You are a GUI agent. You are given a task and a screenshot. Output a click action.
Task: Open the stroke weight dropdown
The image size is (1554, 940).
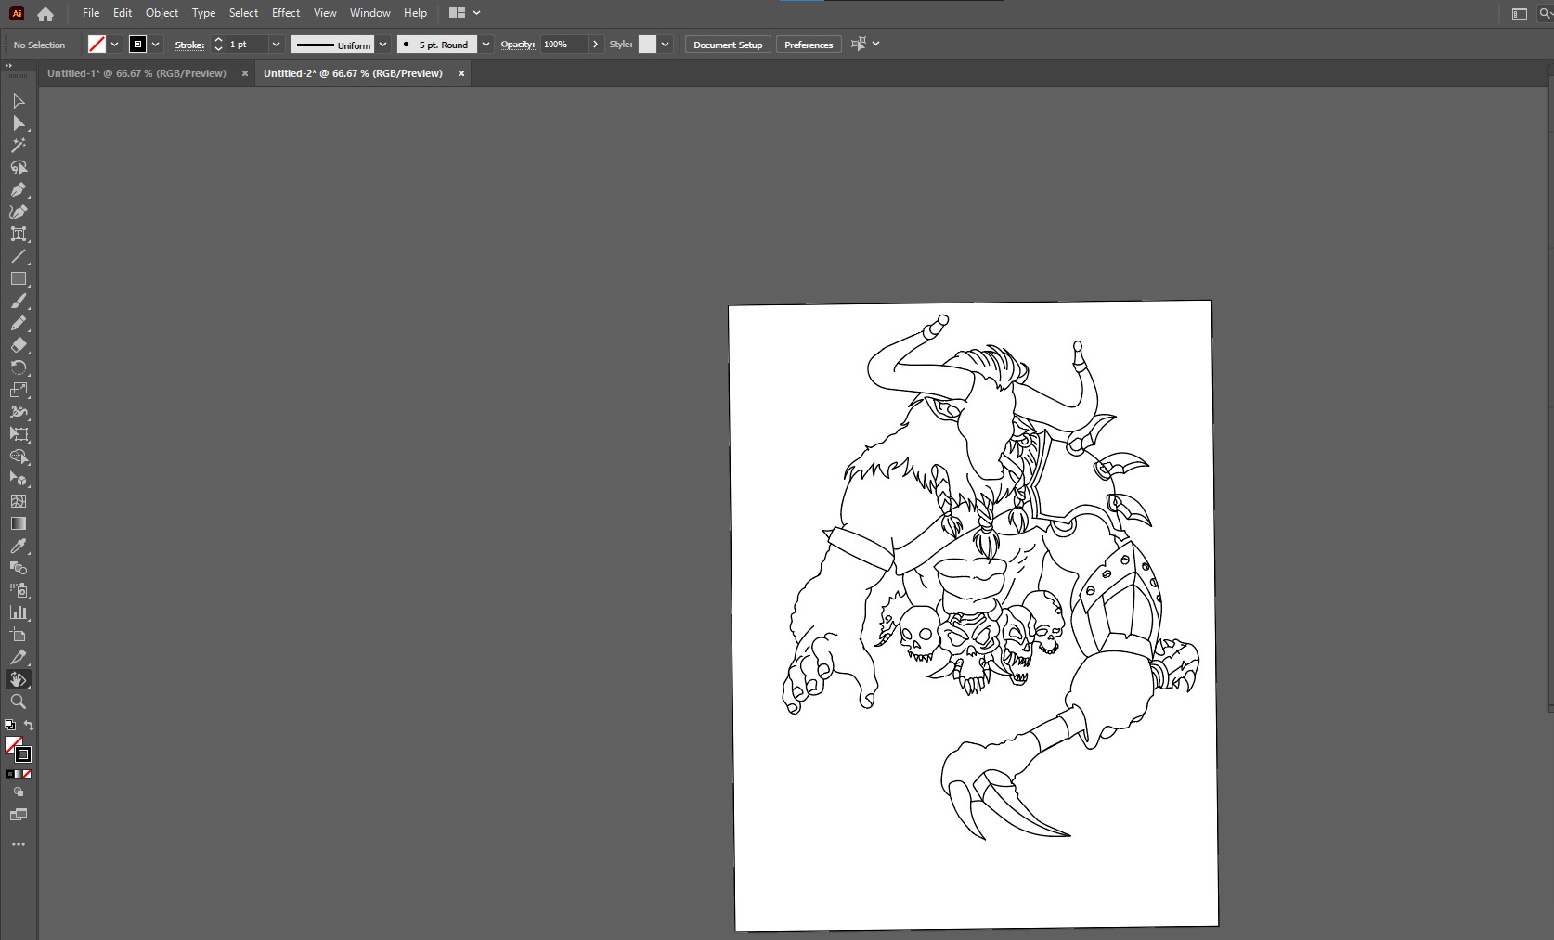coord(276,45)
